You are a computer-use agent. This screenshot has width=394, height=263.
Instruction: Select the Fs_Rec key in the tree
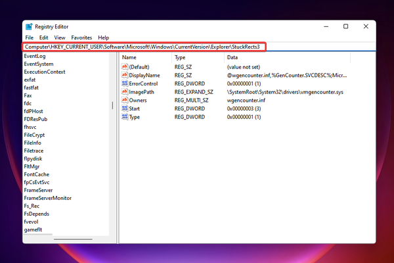click(x=32, y=206)
